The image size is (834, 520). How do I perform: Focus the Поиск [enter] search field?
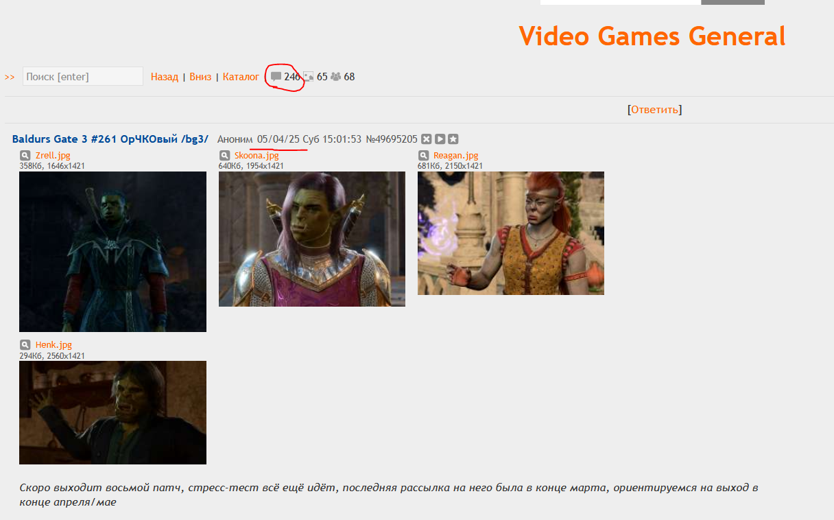point(83,76)
